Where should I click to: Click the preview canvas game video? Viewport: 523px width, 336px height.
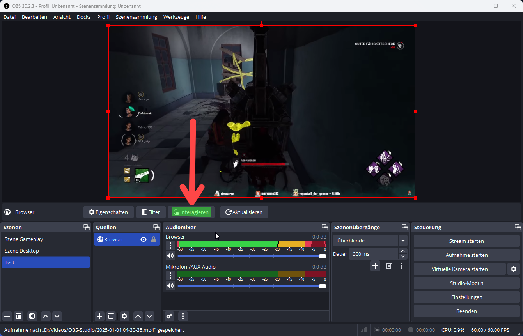tap(261, 111)
